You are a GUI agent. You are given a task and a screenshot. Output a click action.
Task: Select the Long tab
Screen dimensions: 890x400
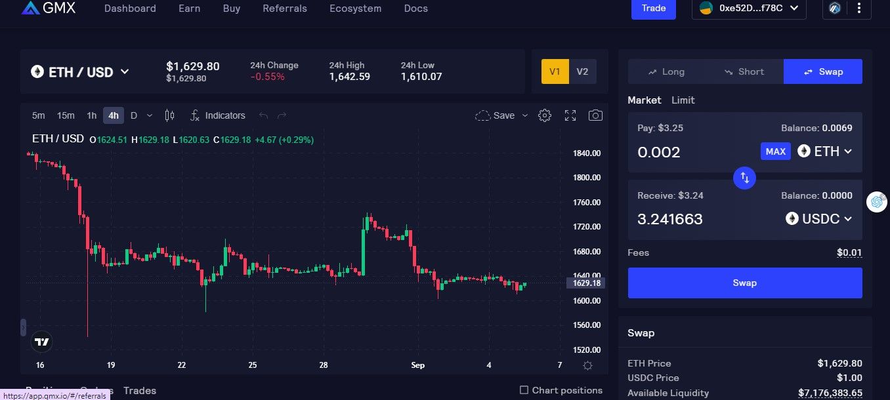pos(667,71)
